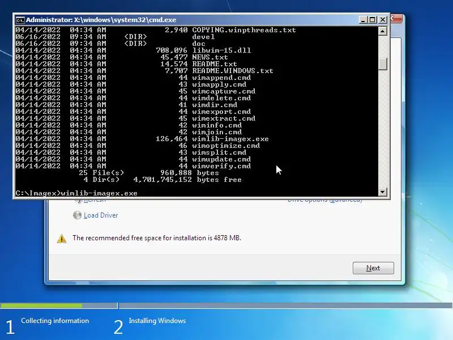Image resolution: width=453 pixels, height=340 pixels.
Task: Click the scrollbar up arrow in cmd
Action: pyautogui.click(x=383, y=31)
